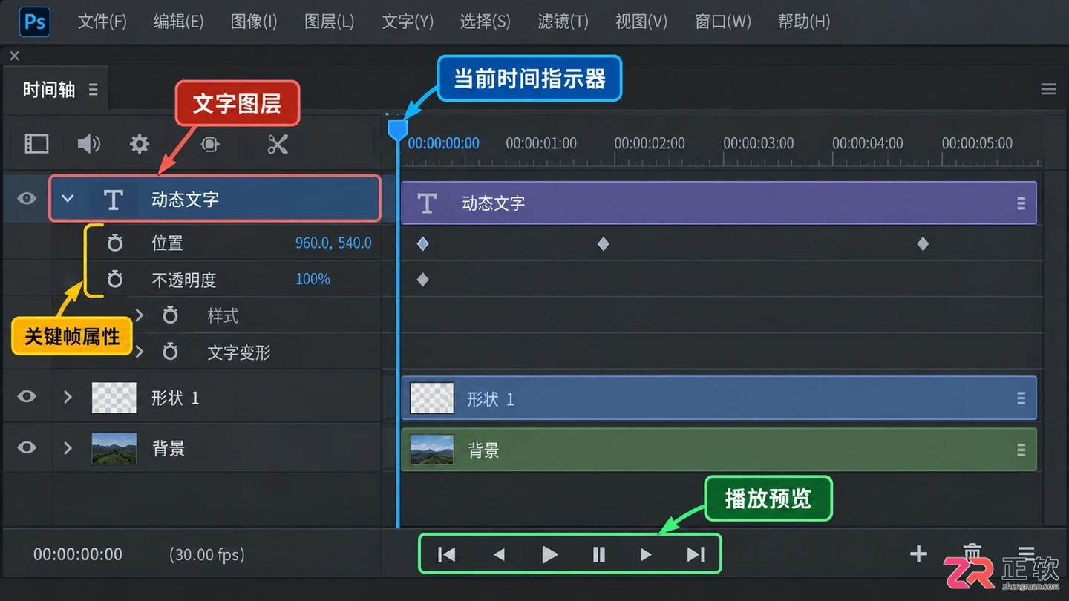Open the timeline filmstrip render options icon
The image size is (1069, 601).
[x=36, y=144]
